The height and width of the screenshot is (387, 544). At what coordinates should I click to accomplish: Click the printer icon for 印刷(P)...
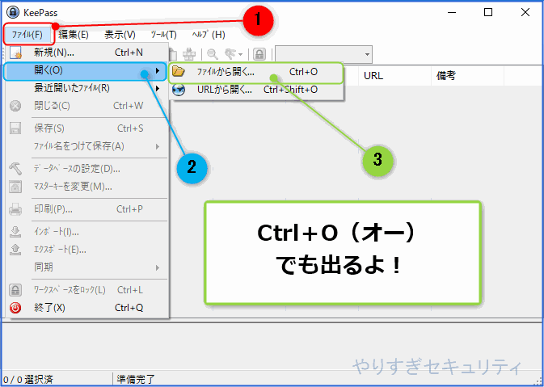[15, 209]
